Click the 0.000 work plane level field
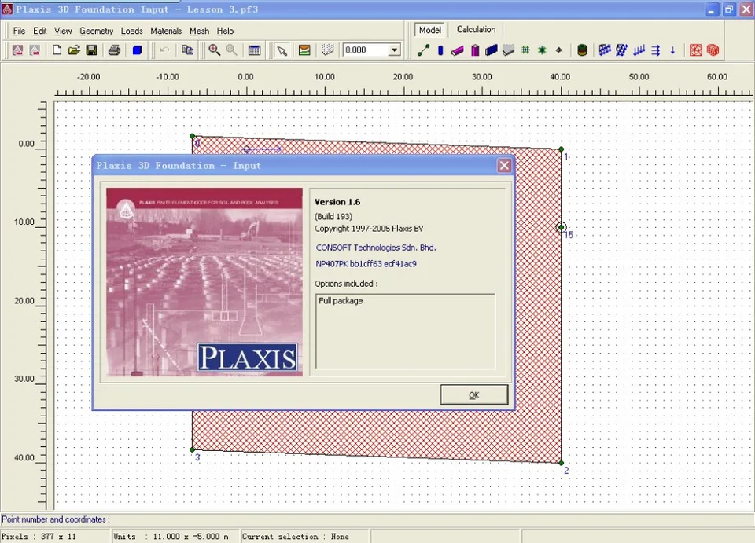The height and width of the screenshot is (543, 755). click(366, 50)
